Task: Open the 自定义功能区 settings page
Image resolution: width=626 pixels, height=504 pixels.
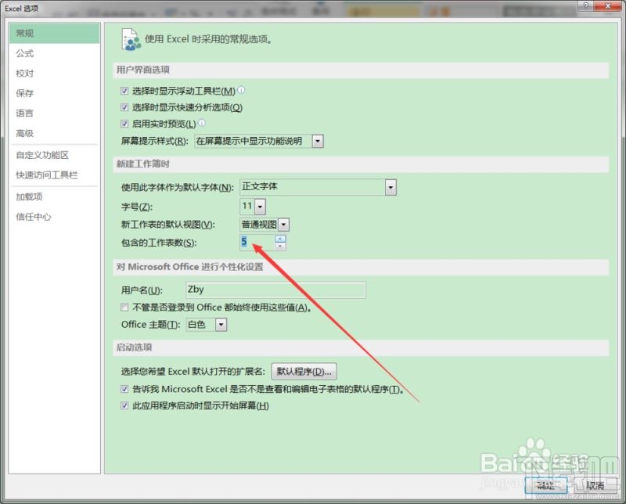Action: [43, 154]
